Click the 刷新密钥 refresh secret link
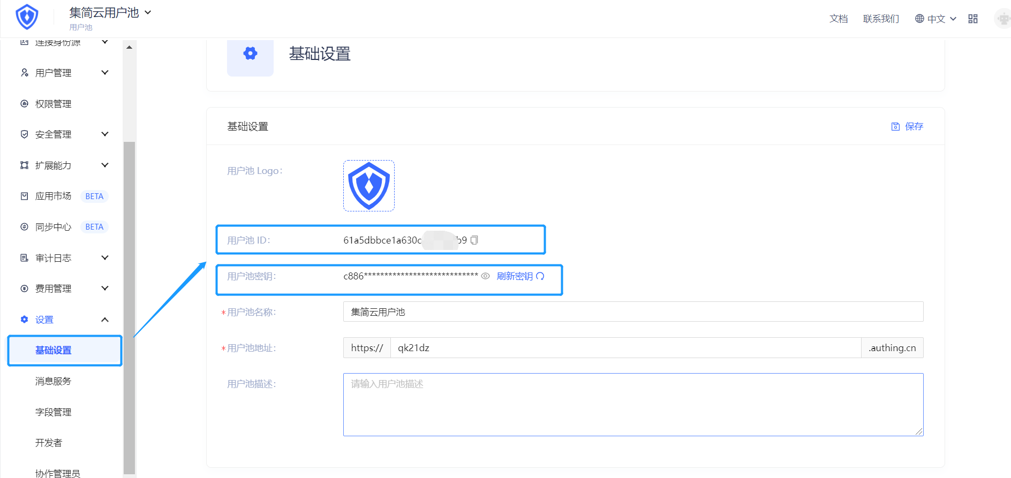This screenshot has height=478, width=1011. coord(515,276)
